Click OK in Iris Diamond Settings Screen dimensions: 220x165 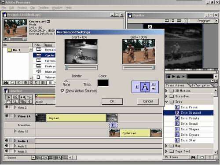(x=112, y=101)
